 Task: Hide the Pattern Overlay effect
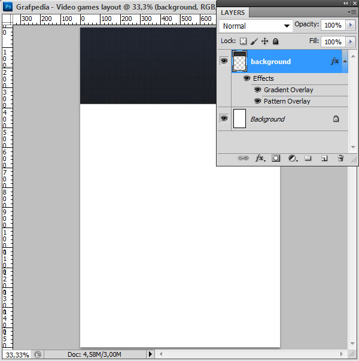pyautogui.click(x=257, y=101)
